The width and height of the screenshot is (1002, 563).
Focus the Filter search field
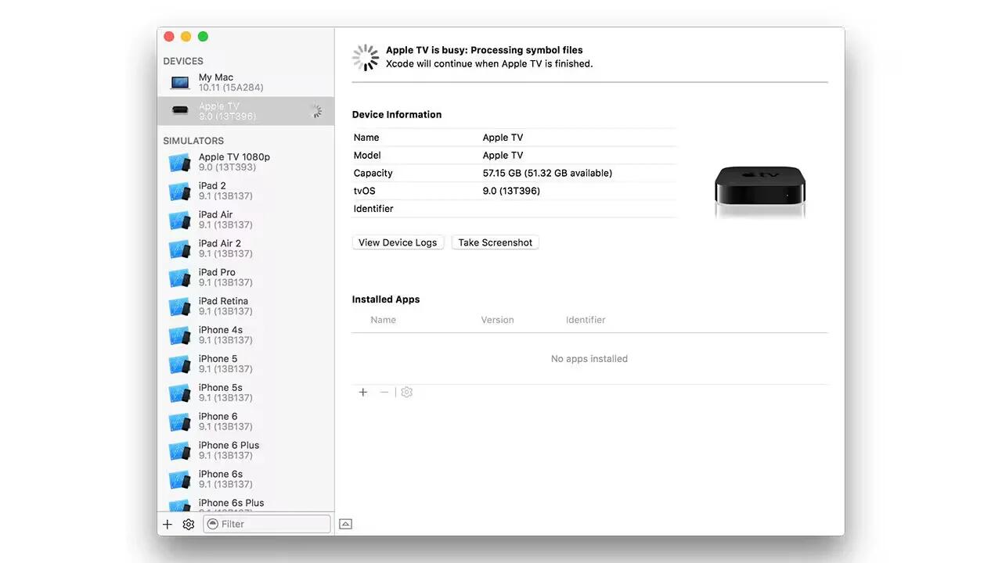click(267, 524)
